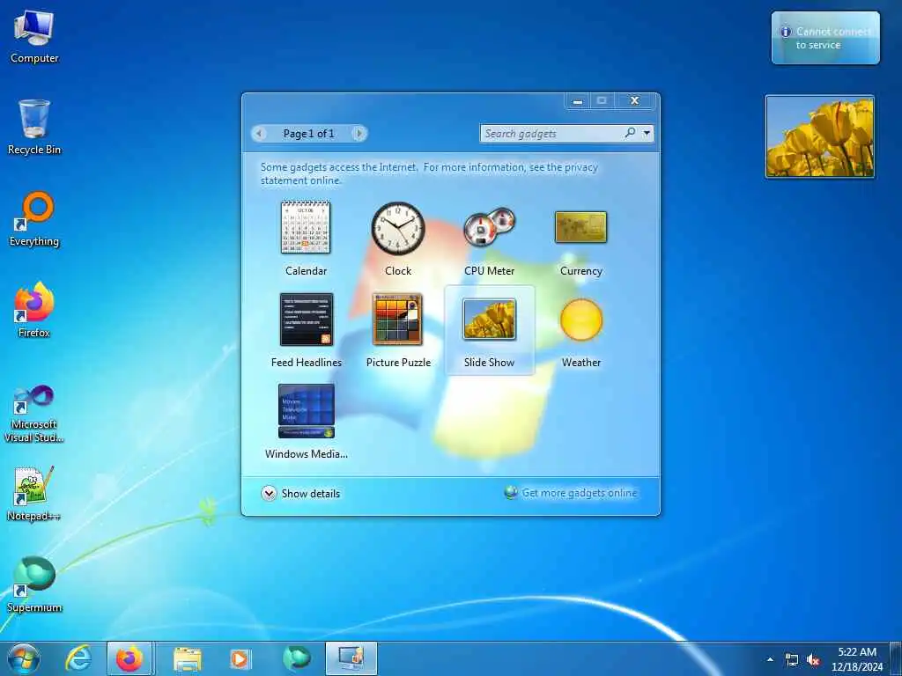Select the Supermium desktop shortcut
This screenshot has width=902, height=676.
[x=34, y=584]
